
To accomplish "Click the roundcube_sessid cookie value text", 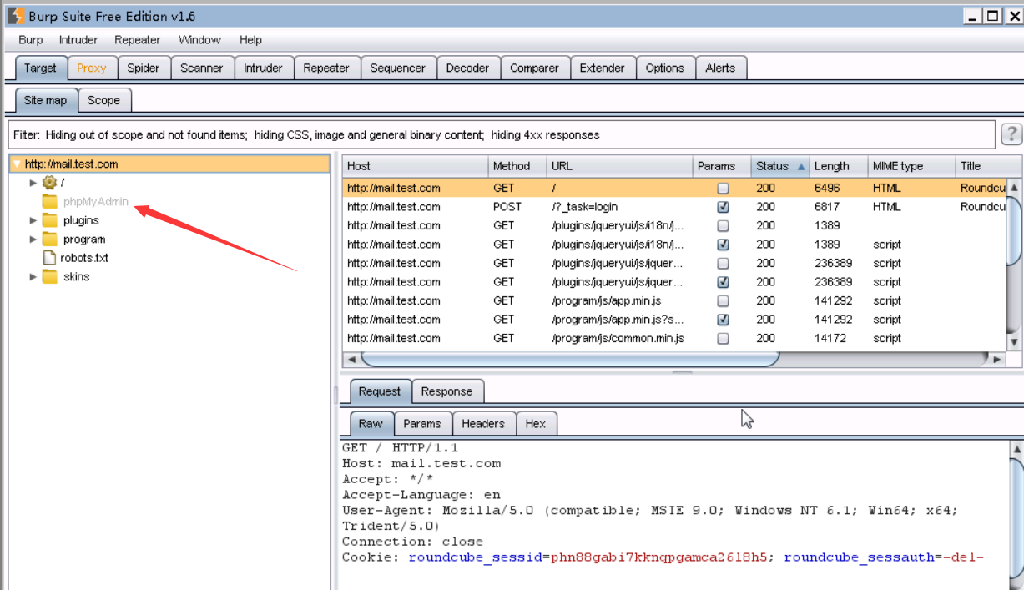I will point(658,557).
